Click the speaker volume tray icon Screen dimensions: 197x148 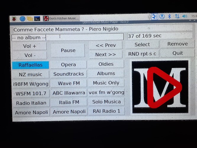point(185,16)
